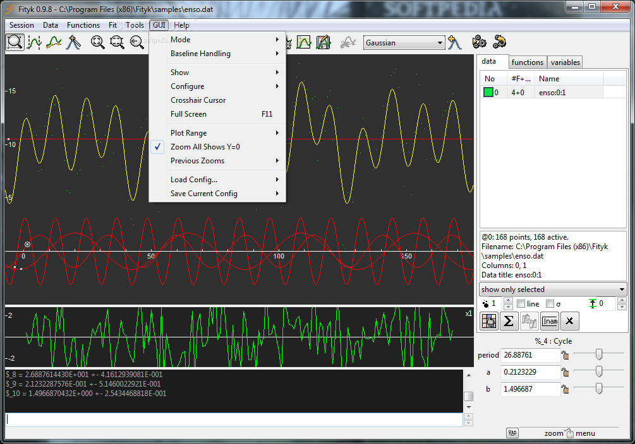The height and width of the screenshot is (444, 635).
Task: Toggle Zoom All Shows Y=0 option
Action: 217,147
